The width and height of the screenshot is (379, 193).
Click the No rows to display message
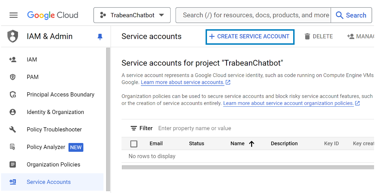pos(152,156)
